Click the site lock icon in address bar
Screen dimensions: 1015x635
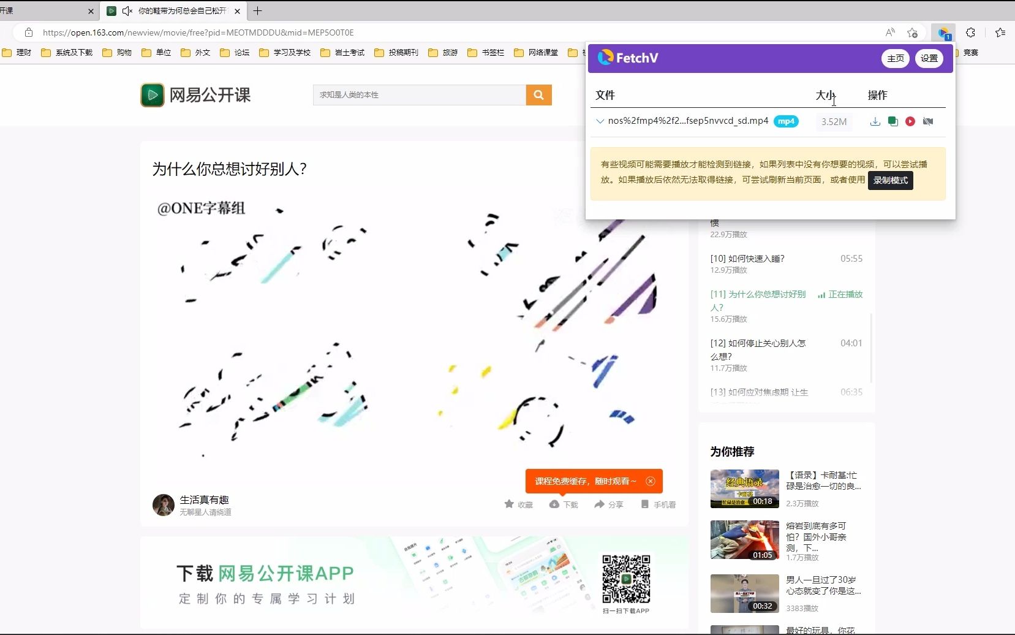(x=29, y=32)
